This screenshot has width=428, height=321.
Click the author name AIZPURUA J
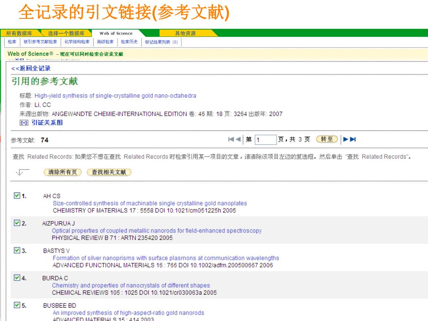point(59,224)
